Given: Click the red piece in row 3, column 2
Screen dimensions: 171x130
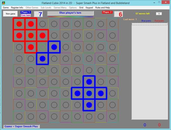Looking at the screenshot, I should click(31, 47).
